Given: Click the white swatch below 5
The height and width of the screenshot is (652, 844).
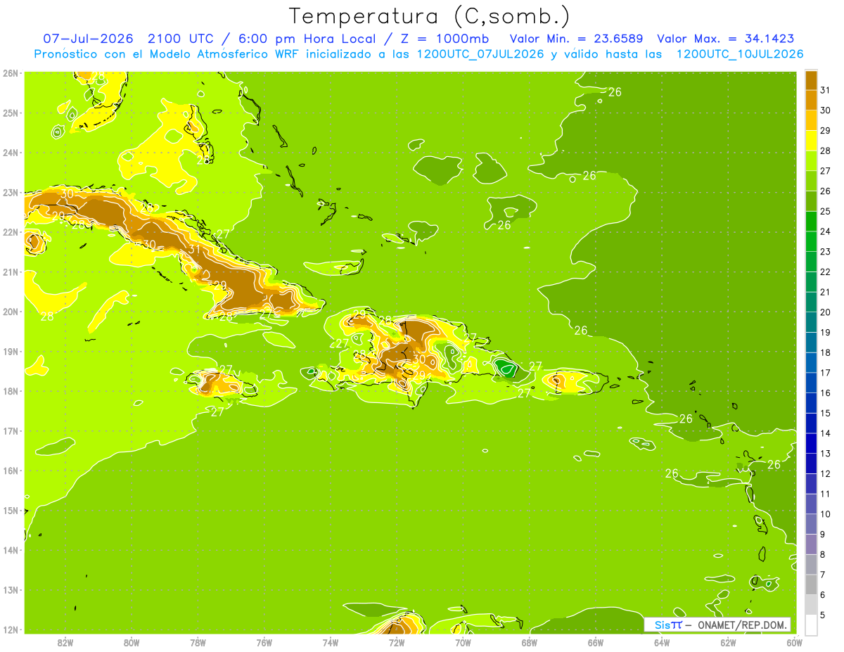Looking at the screenshot, I should 811,625.
